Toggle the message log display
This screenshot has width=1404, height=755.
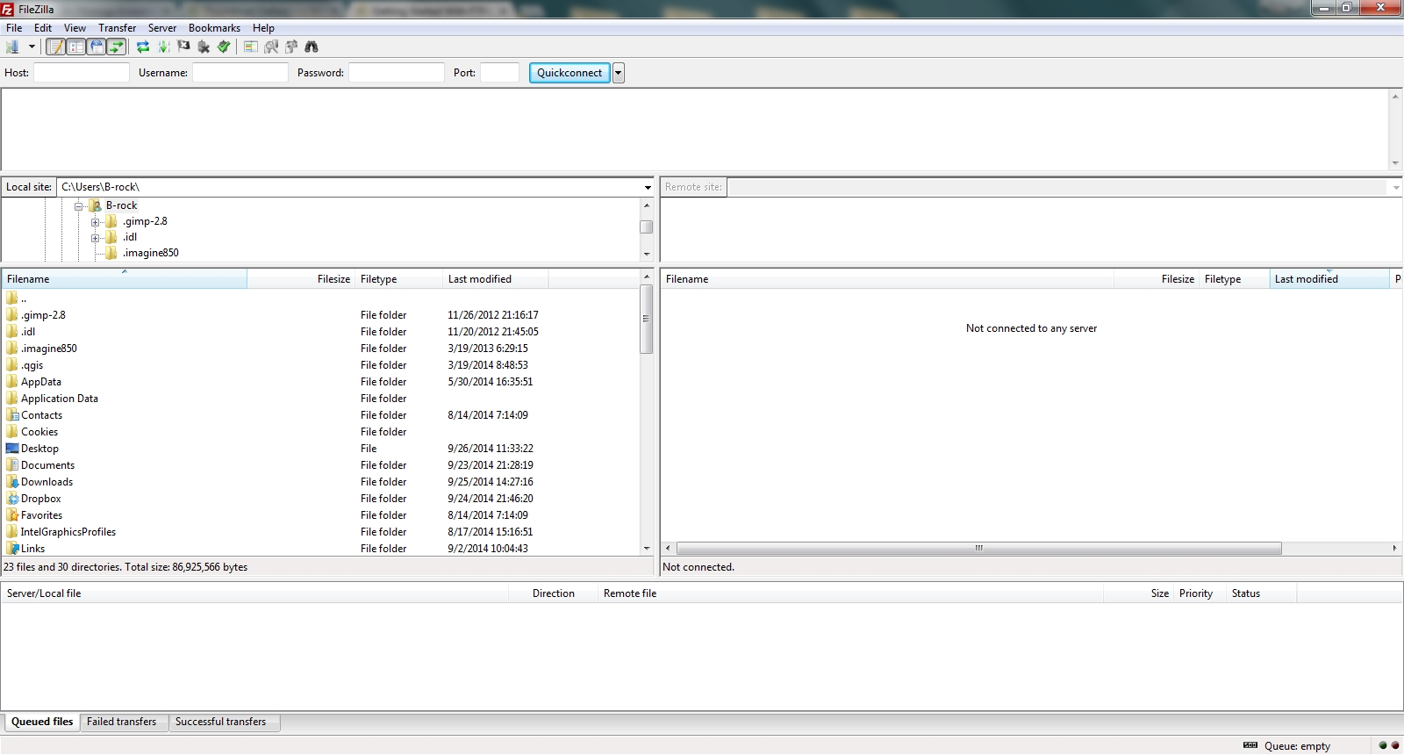tap(56, 47)
